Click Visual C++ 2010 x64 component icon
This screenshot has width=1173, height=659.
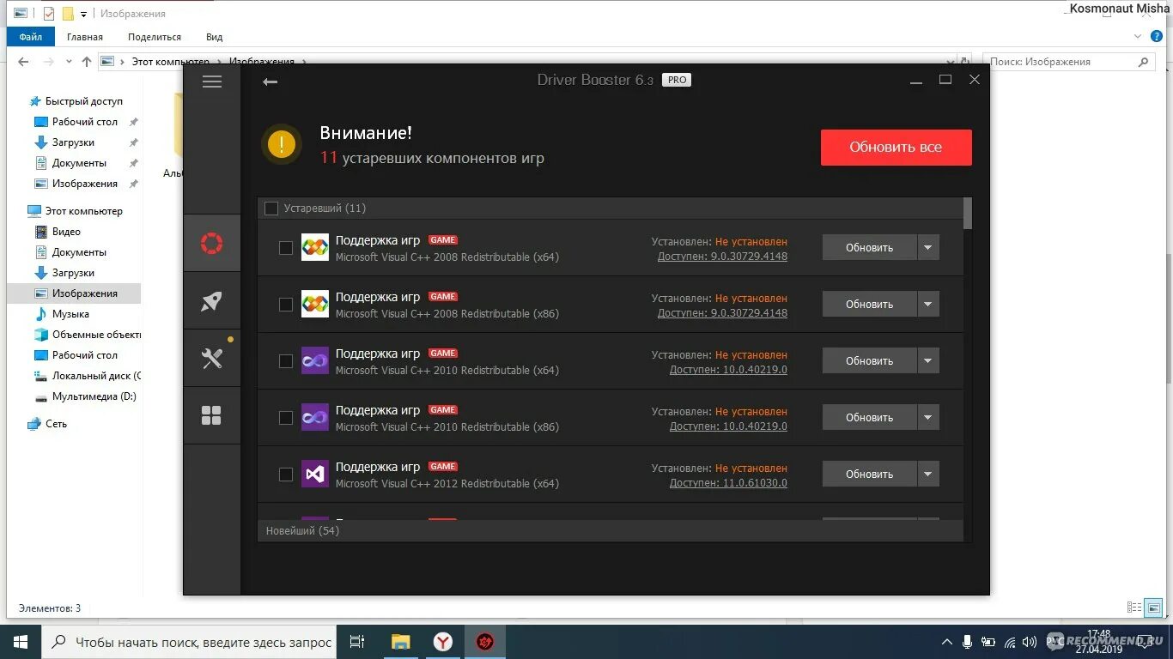click(315, 361)
